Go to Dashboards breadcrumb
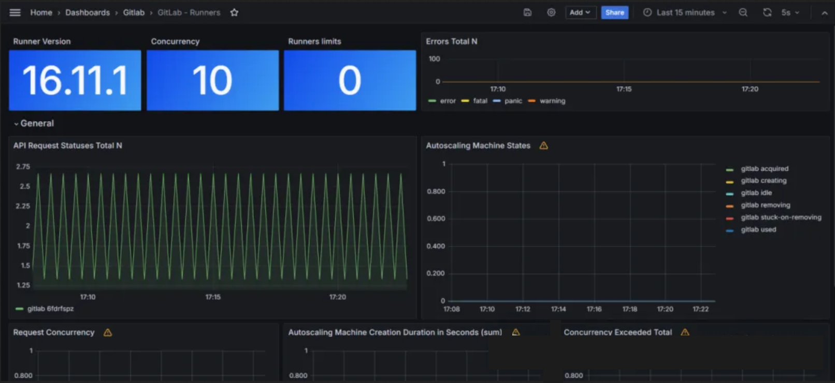Screen dimensions: 835x383 point(88,12)
